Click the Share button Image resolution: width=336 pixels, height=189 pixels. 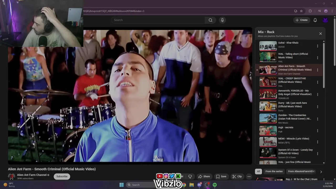[x=204, y=176]
